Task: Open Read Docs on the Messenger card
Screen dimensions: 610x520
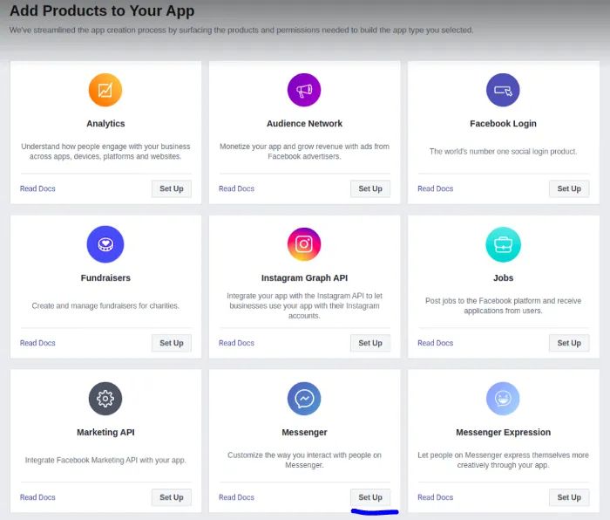Action: point(236,497)
